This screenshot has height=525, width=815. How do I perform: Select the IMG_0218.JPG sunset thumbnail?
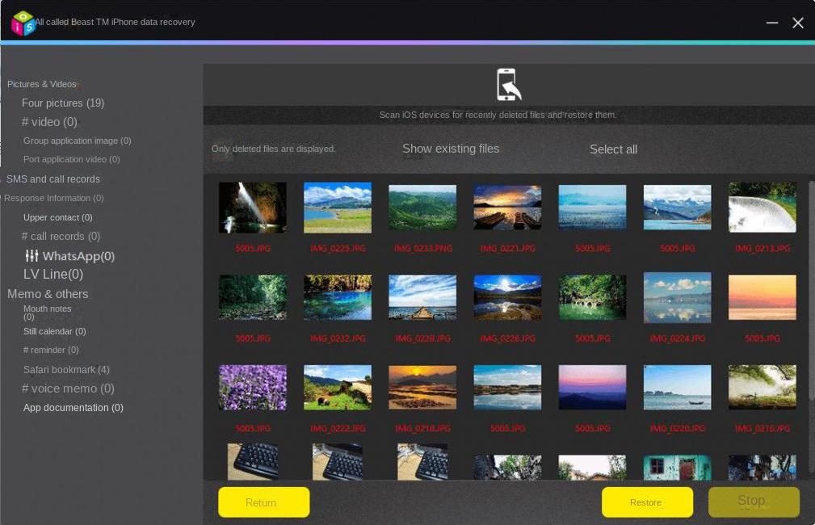[x=422, y=388]
